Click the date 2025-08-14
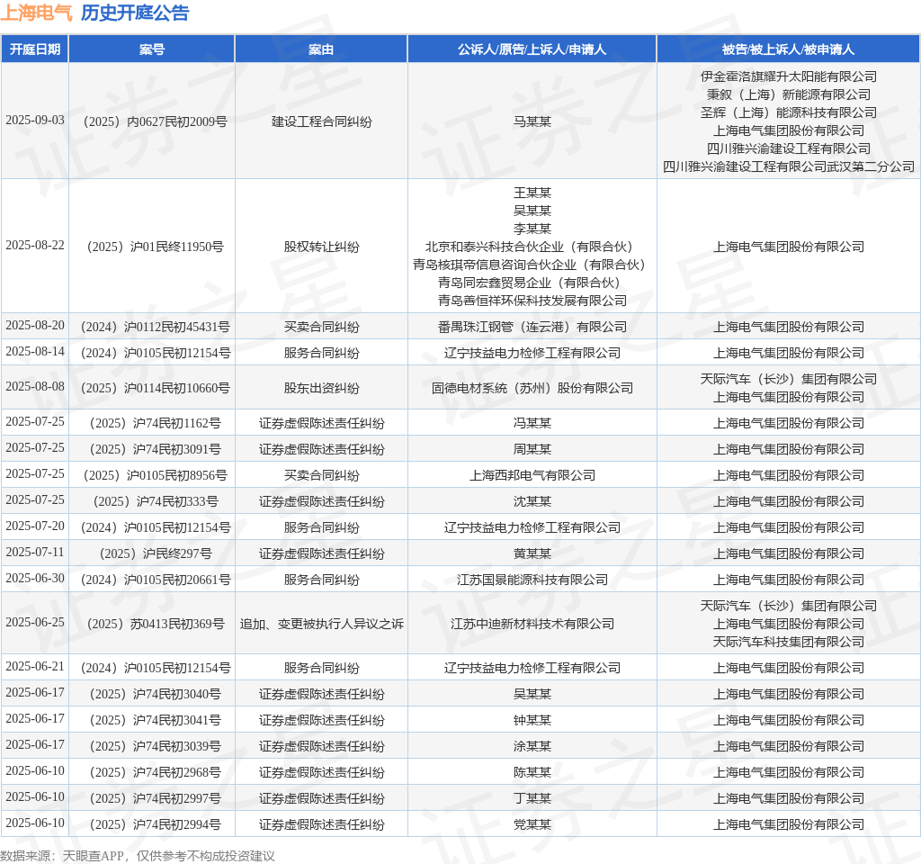This screenshot has height=864, width=921. (35, 352)
